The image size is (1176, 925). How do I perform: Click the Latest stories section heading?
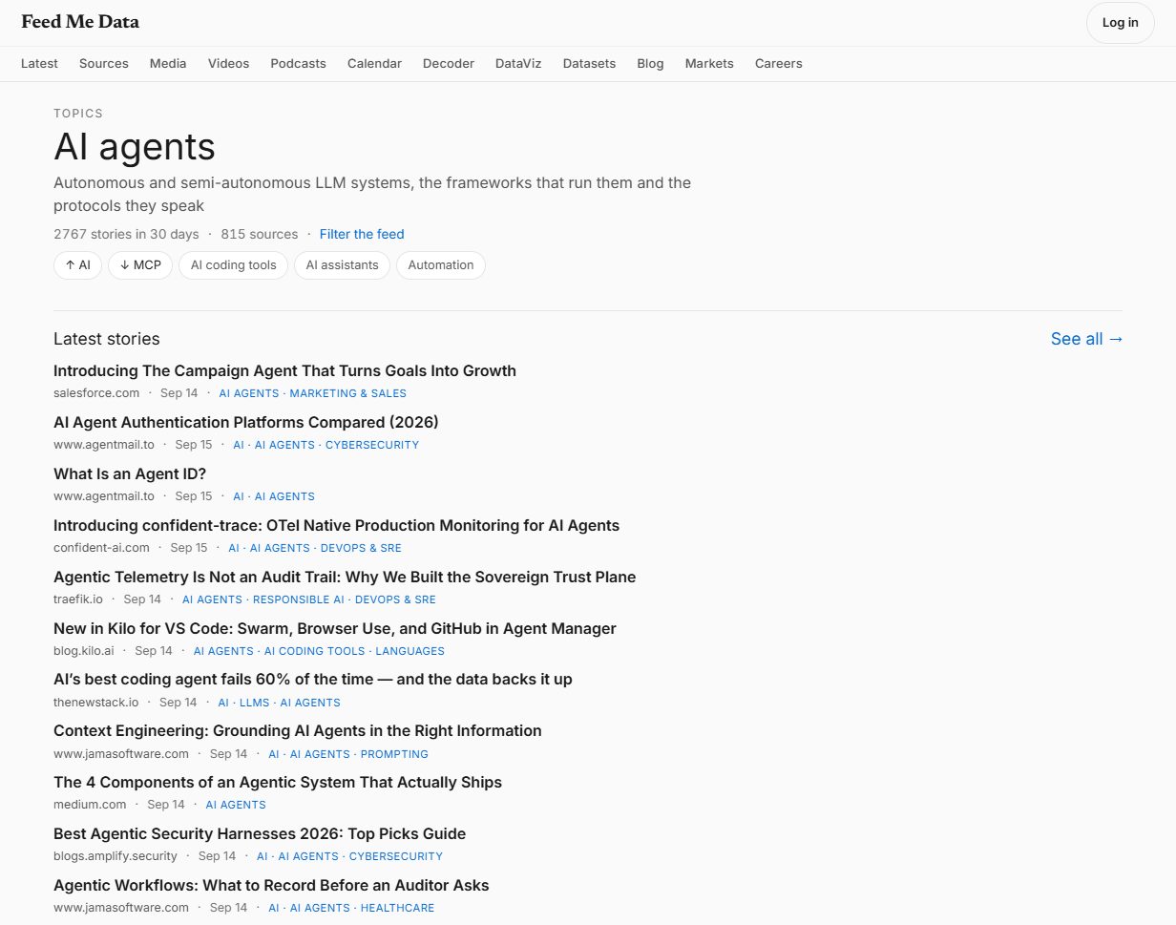pyautogui.click(x=107, y=339)
